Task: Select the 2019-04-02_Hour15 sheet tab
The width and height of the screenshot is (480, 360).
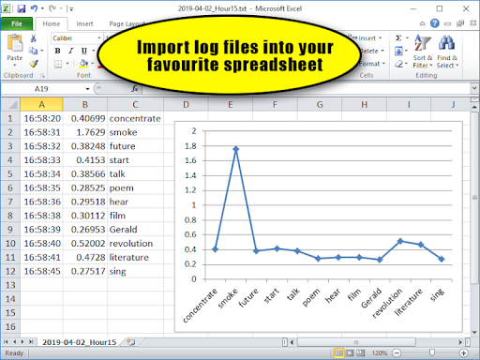Action: [79, 342]
